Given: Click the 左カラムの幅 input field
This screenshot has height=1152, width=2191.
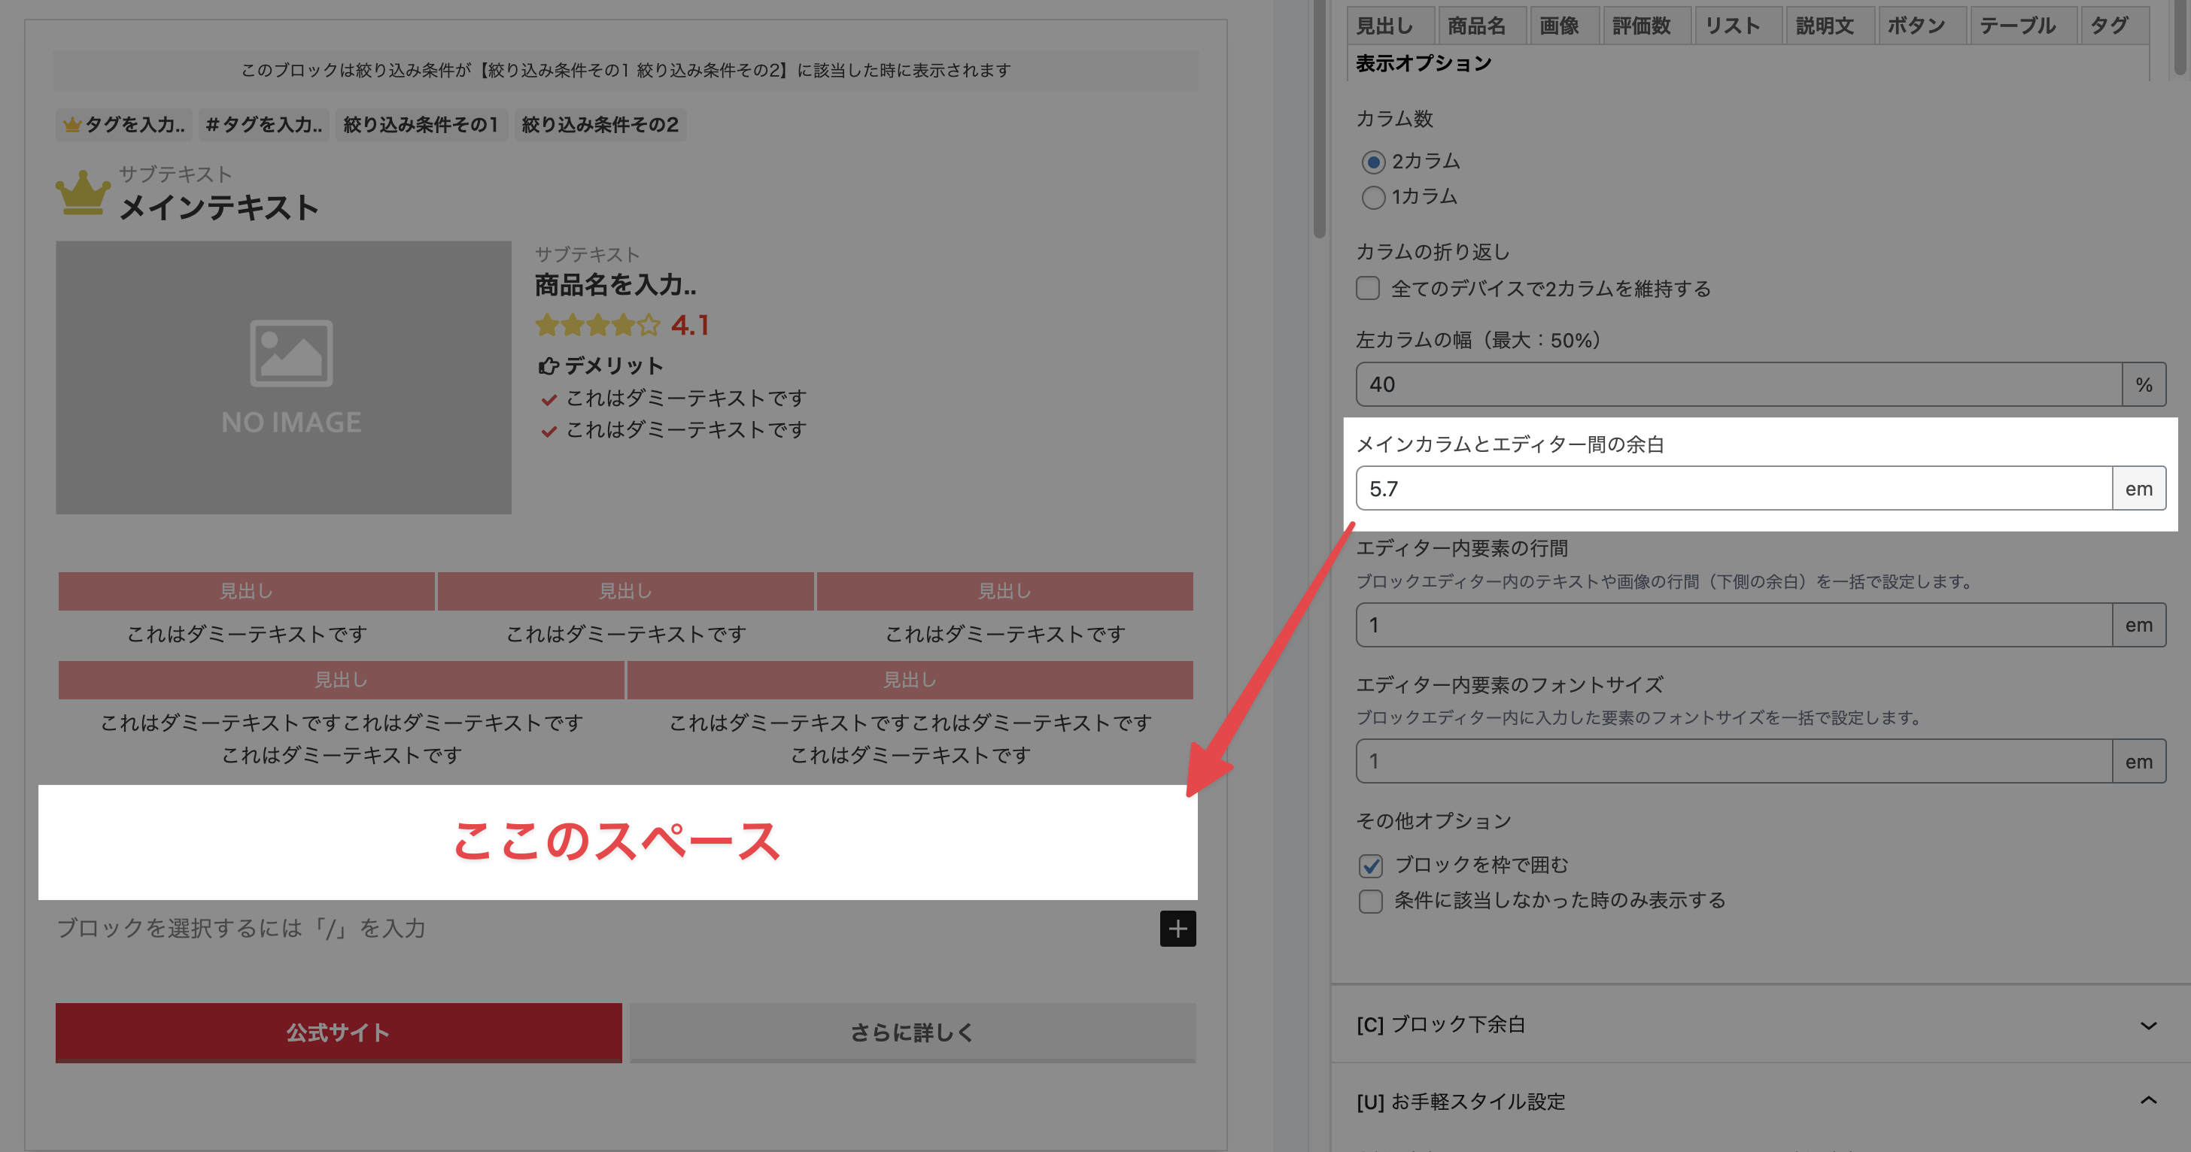Looking at the screenshot, I should pyautogui.click(x=1739, y=384).
